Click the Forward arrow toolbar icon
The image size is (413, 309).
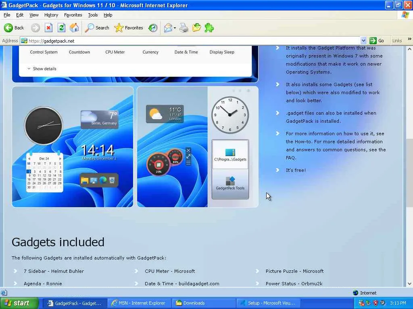[35, 28]
